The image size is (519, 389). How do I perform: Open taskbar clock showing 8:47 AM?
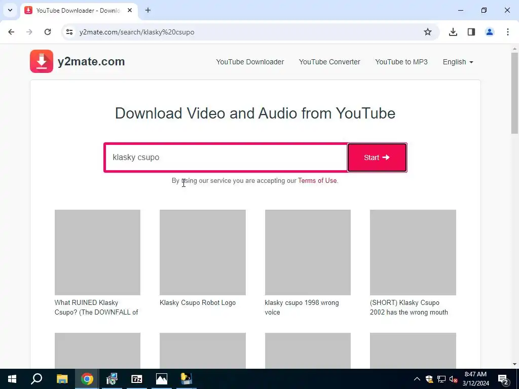coord(475,379)
